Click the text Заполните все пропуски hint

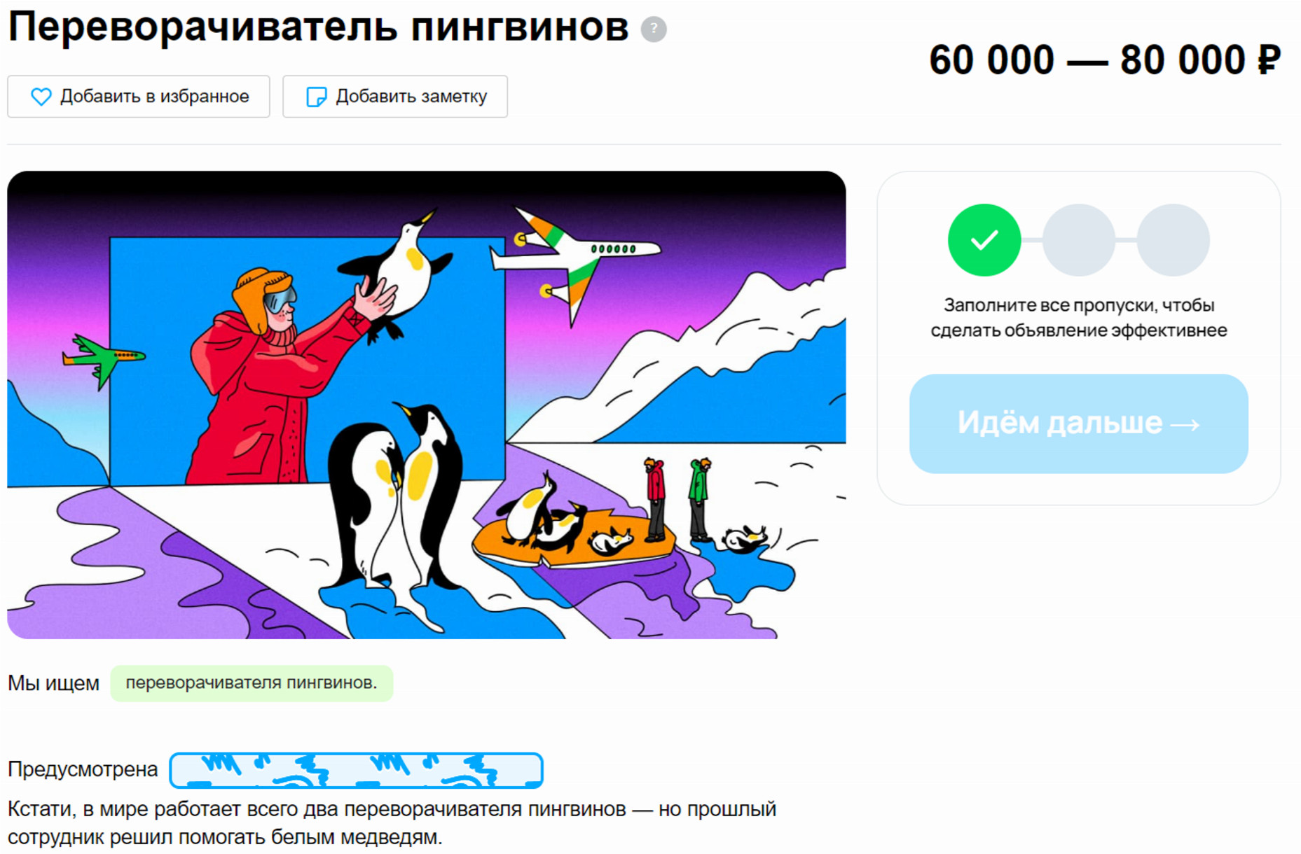pyautogui.click(x=1078, y=318)
